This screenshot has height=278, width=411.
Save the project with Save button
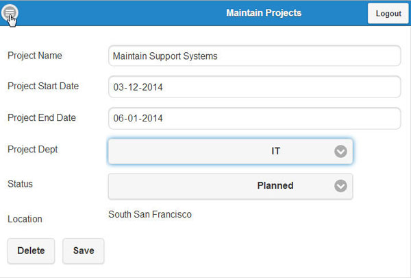coord(84,251)
